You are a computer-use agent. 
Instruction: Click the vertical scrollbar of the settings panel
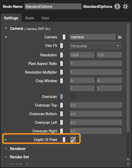[x=128, y=78]
